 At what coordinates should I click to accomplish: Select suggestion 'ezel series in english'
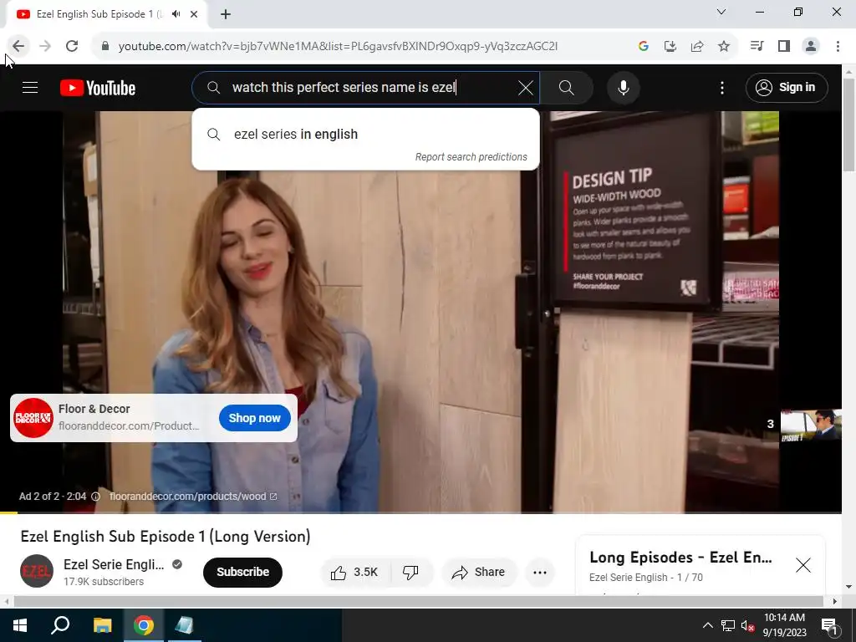(x=365, y=135)
